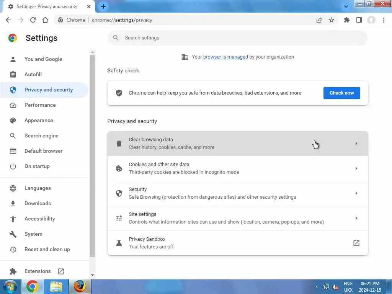The height and width of the screenshot is (294, 392).
Task: Click the magnifier icon in Search settings
Action: [116, 38]
